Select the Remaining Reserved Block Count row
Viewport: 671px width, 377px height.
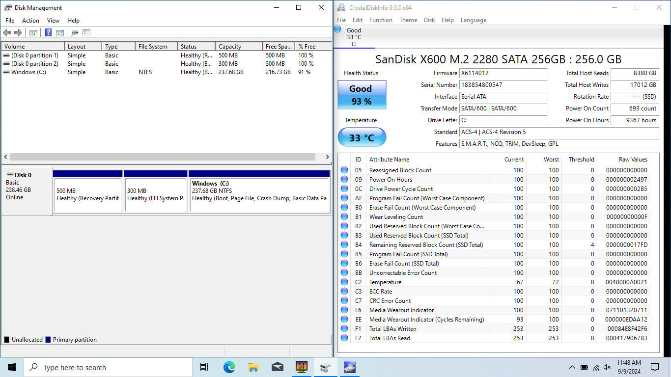click(x=495, y=245)
